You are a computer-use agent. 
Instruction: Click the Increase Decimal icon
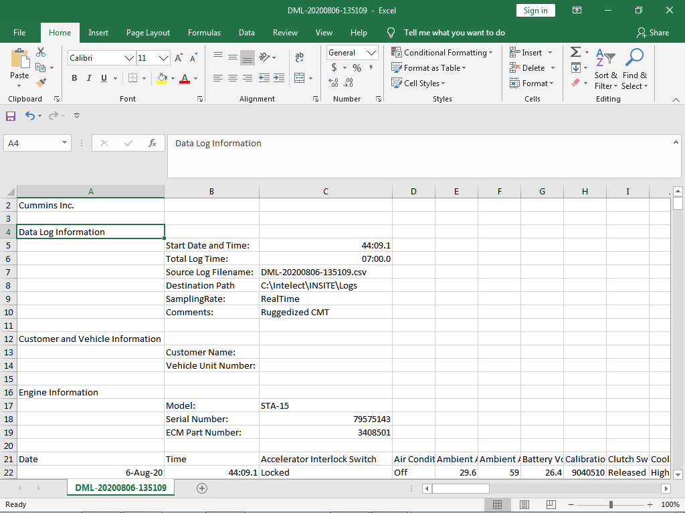pos(333,82)
